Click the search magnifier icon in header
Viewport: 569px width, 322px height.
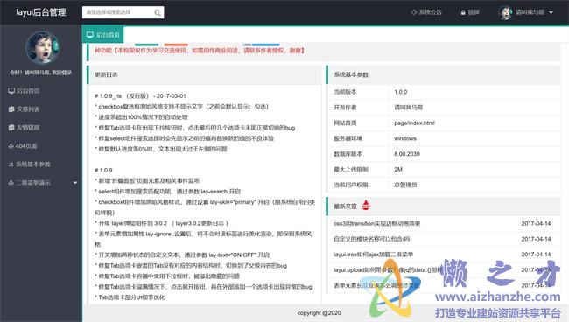pyautogui.click(x=158, y=13)
